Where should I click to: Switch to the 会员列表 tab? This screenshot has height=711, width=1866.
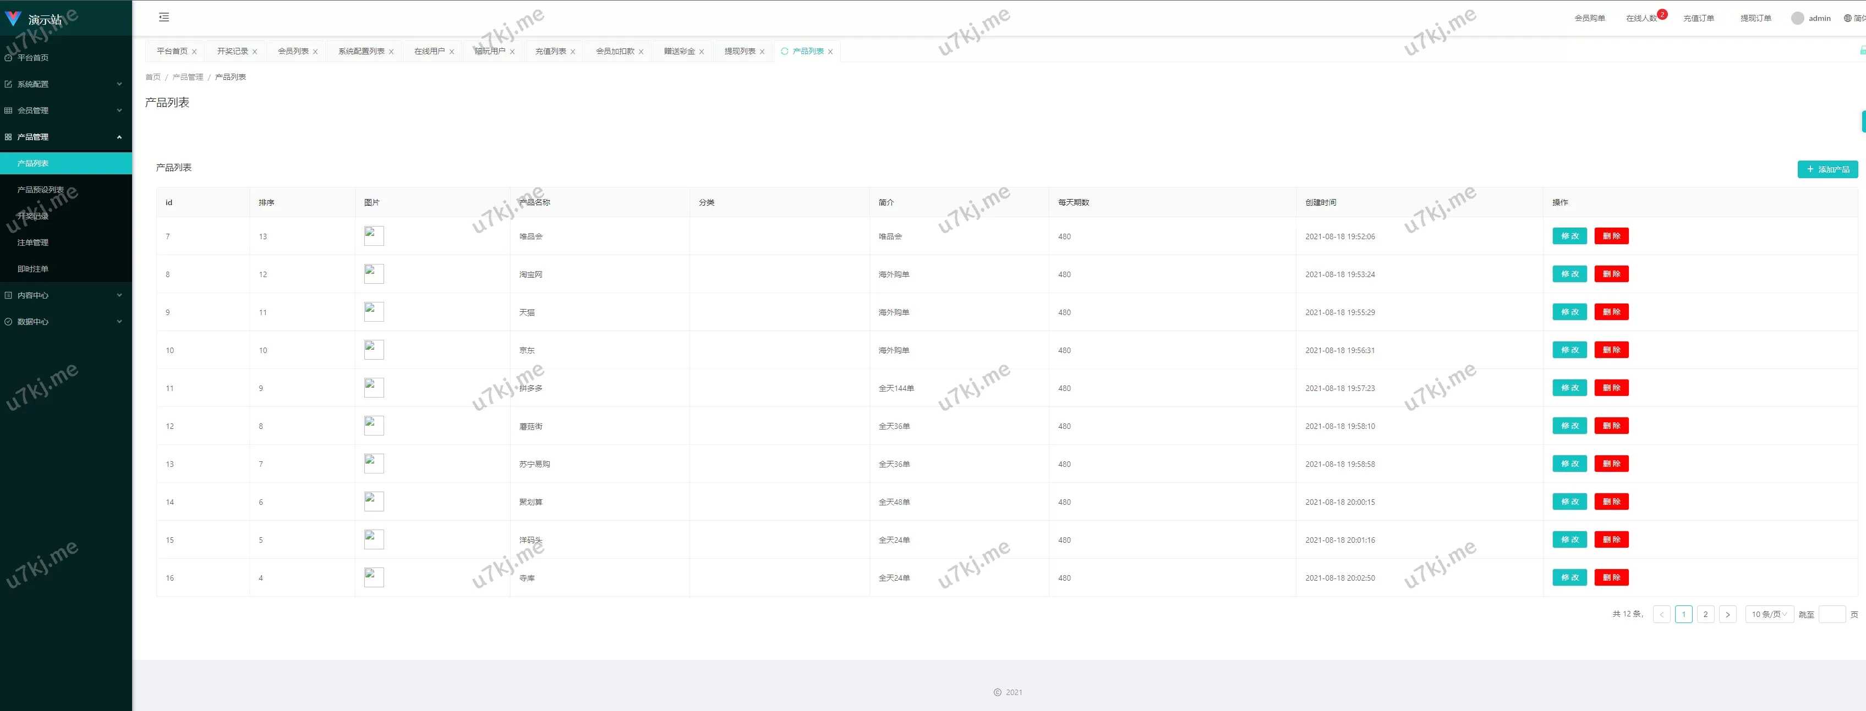293,51
